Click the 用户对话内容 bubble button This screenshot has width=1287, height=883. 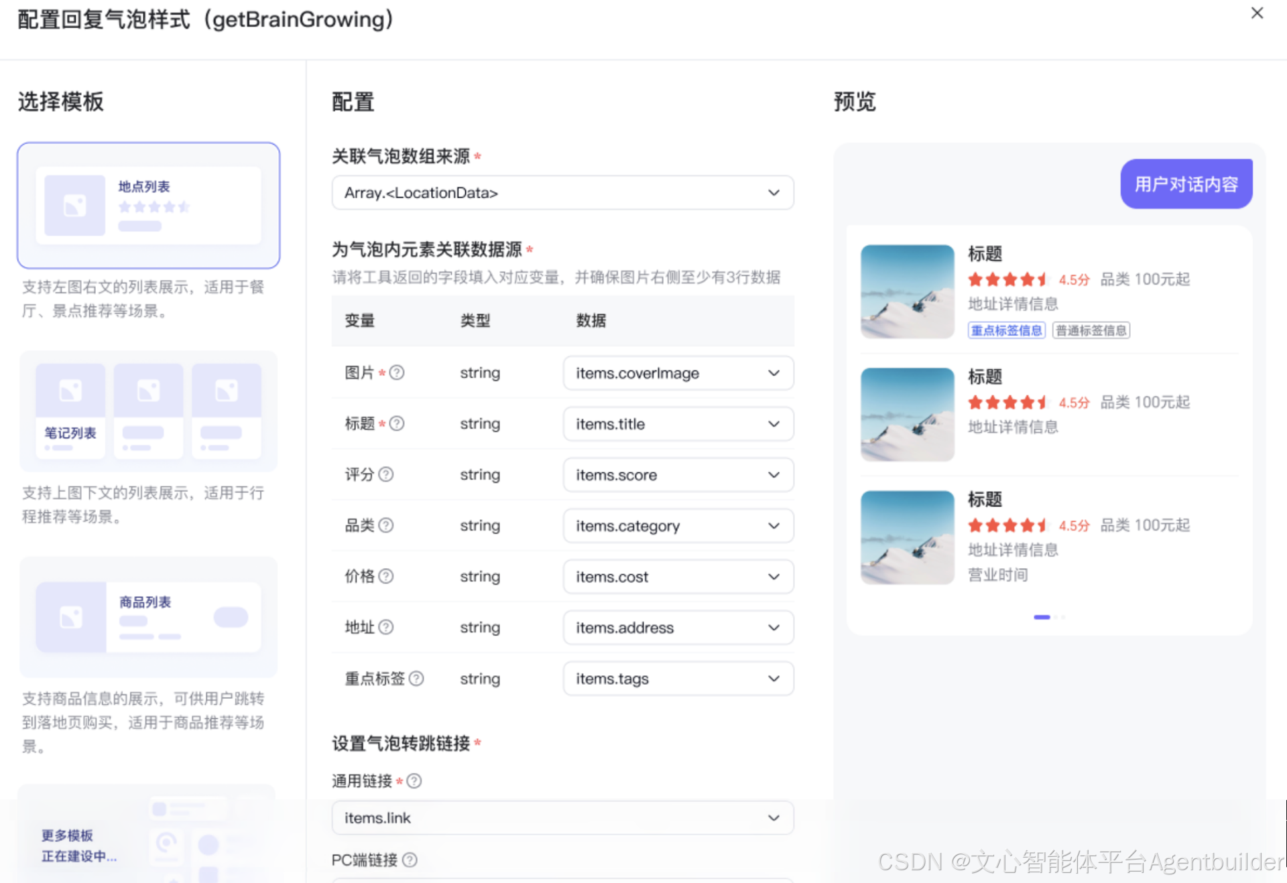click(1186, 184)
